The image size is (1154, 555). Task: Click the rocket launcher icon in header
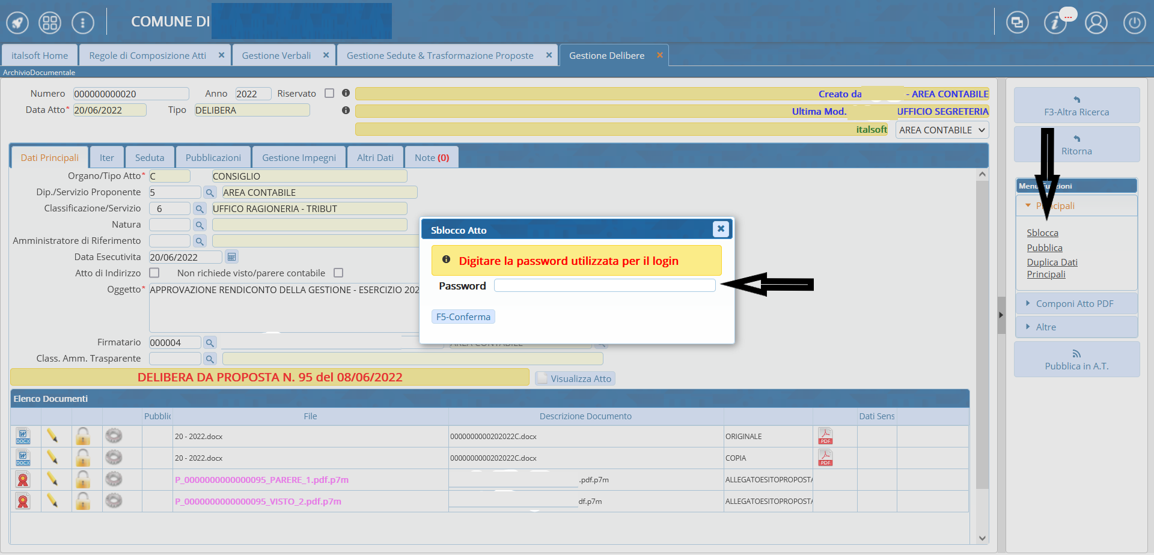coord(17,23)
